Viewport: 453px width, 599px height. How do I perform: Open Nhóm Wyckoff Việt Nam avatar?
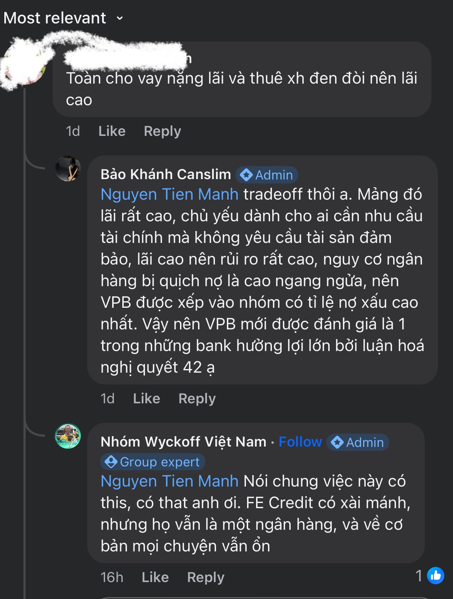click(68, 436)
